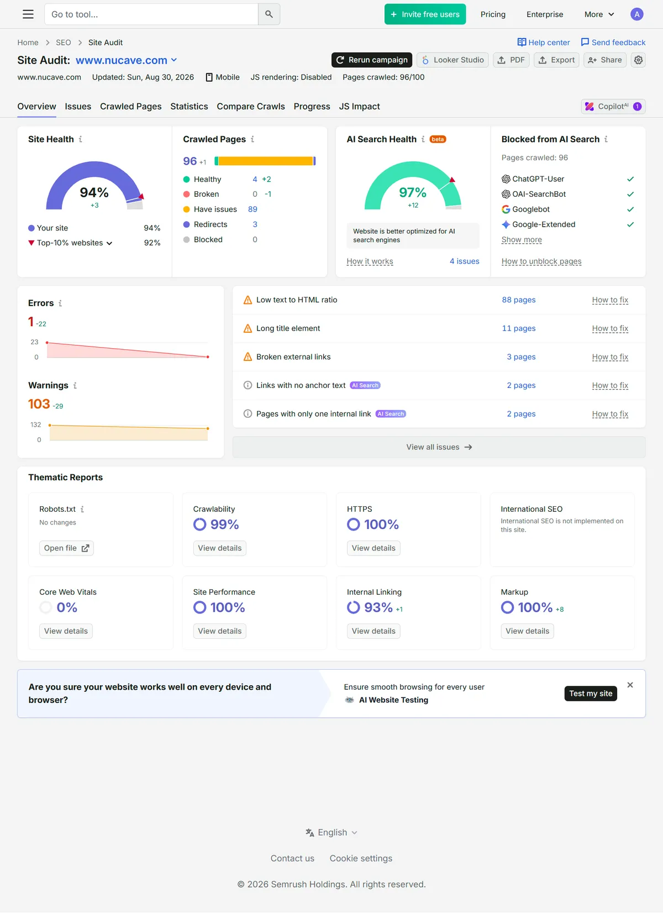663x913 pixels.
Task: Go to the Statistics tab
Action: [189, 106]
